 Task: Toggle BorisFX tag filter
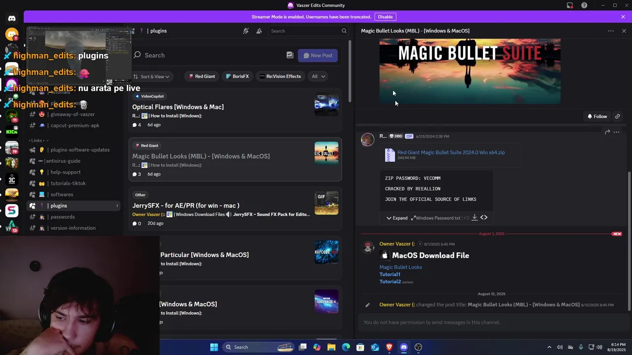tap(237, 76)
